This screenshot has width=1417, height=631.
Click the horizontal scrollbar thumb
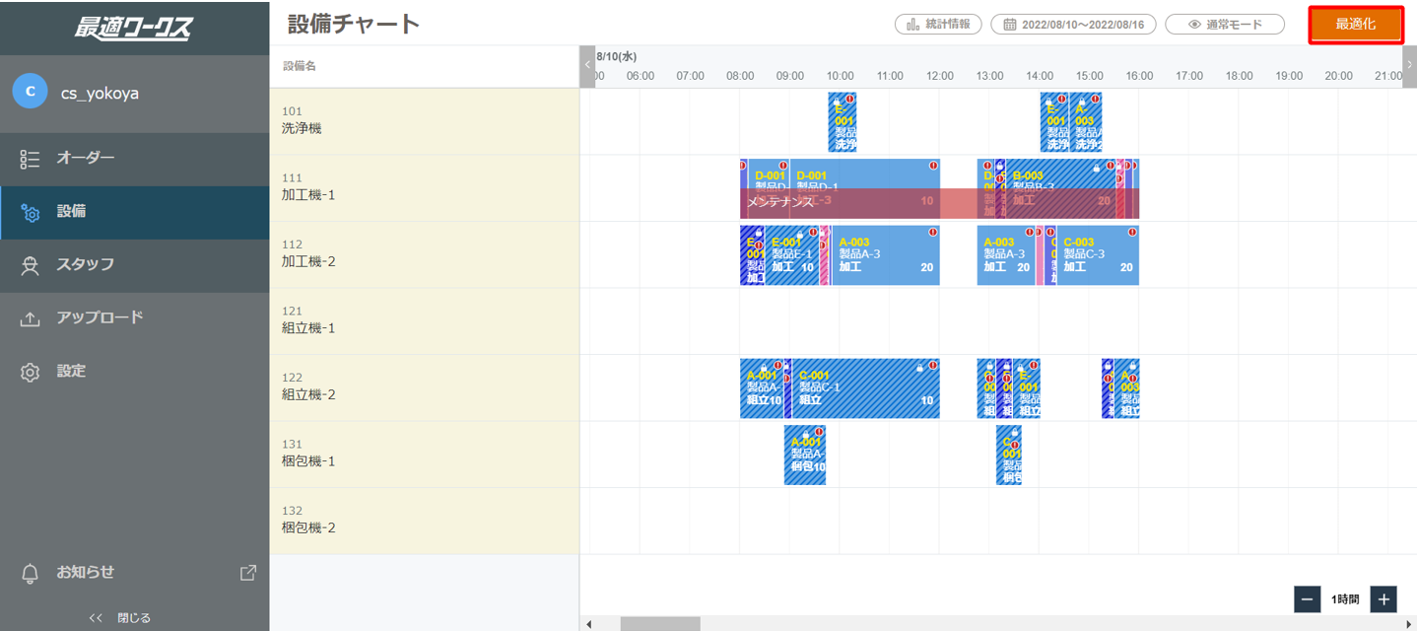pyautogui.click(x=660, y=624)
